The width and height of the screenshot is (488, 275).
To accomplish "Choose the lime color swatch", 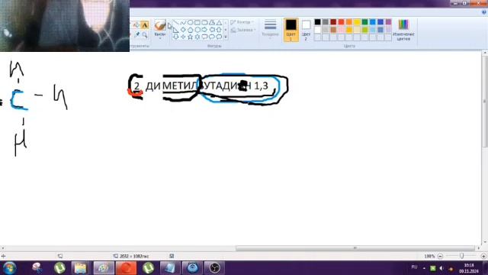I will [x=364, y=30].
